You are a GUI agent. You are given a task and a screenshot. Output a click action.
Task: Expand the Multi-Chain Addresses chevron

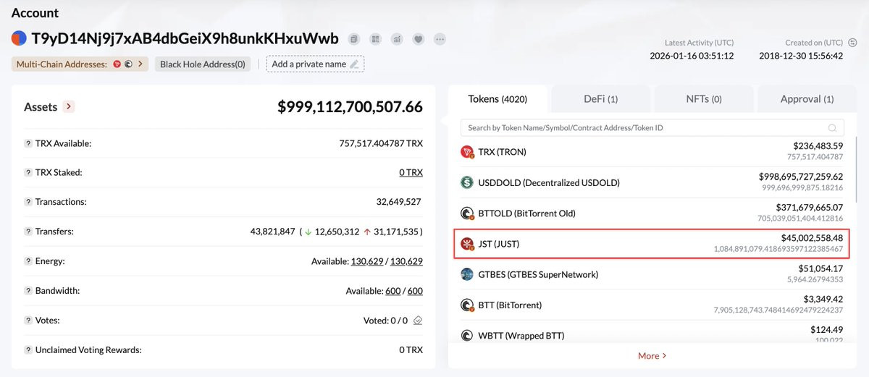[140, 64]
